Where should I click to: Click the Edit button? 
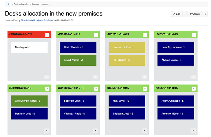click(177, 14)
